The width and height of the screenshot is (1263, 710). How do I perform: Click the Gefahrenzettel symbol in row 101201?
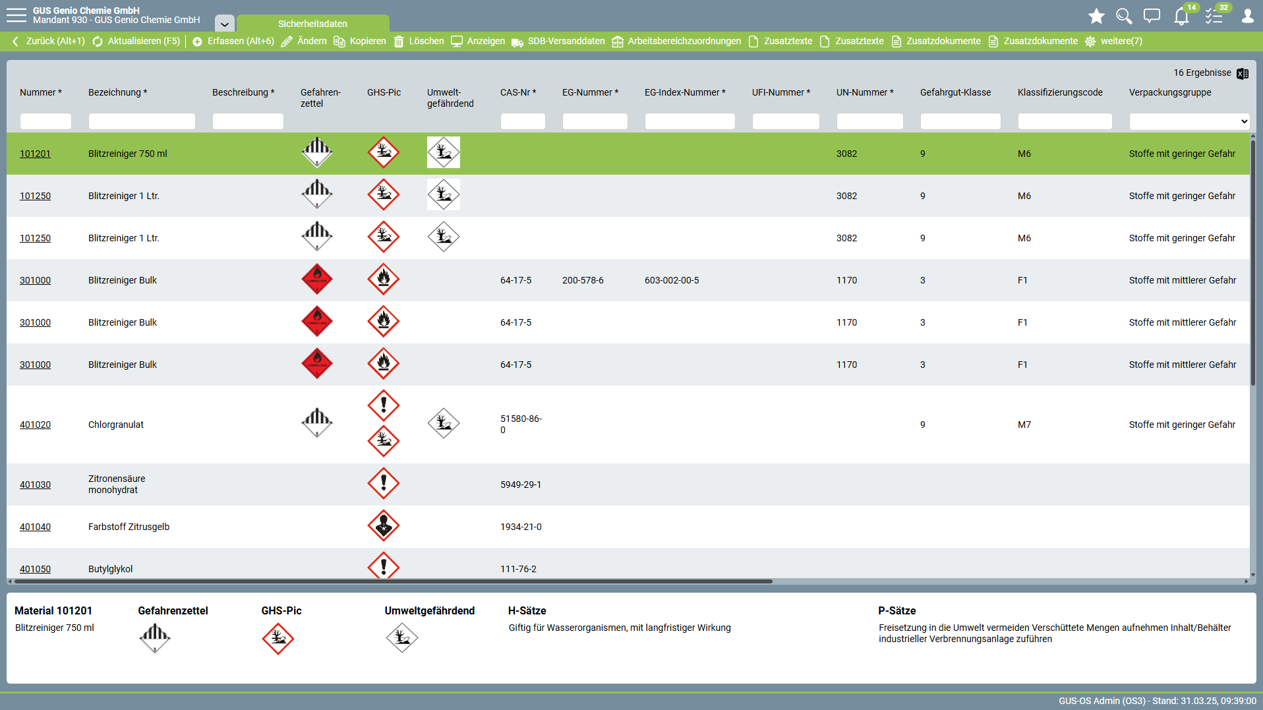[317, 153]
